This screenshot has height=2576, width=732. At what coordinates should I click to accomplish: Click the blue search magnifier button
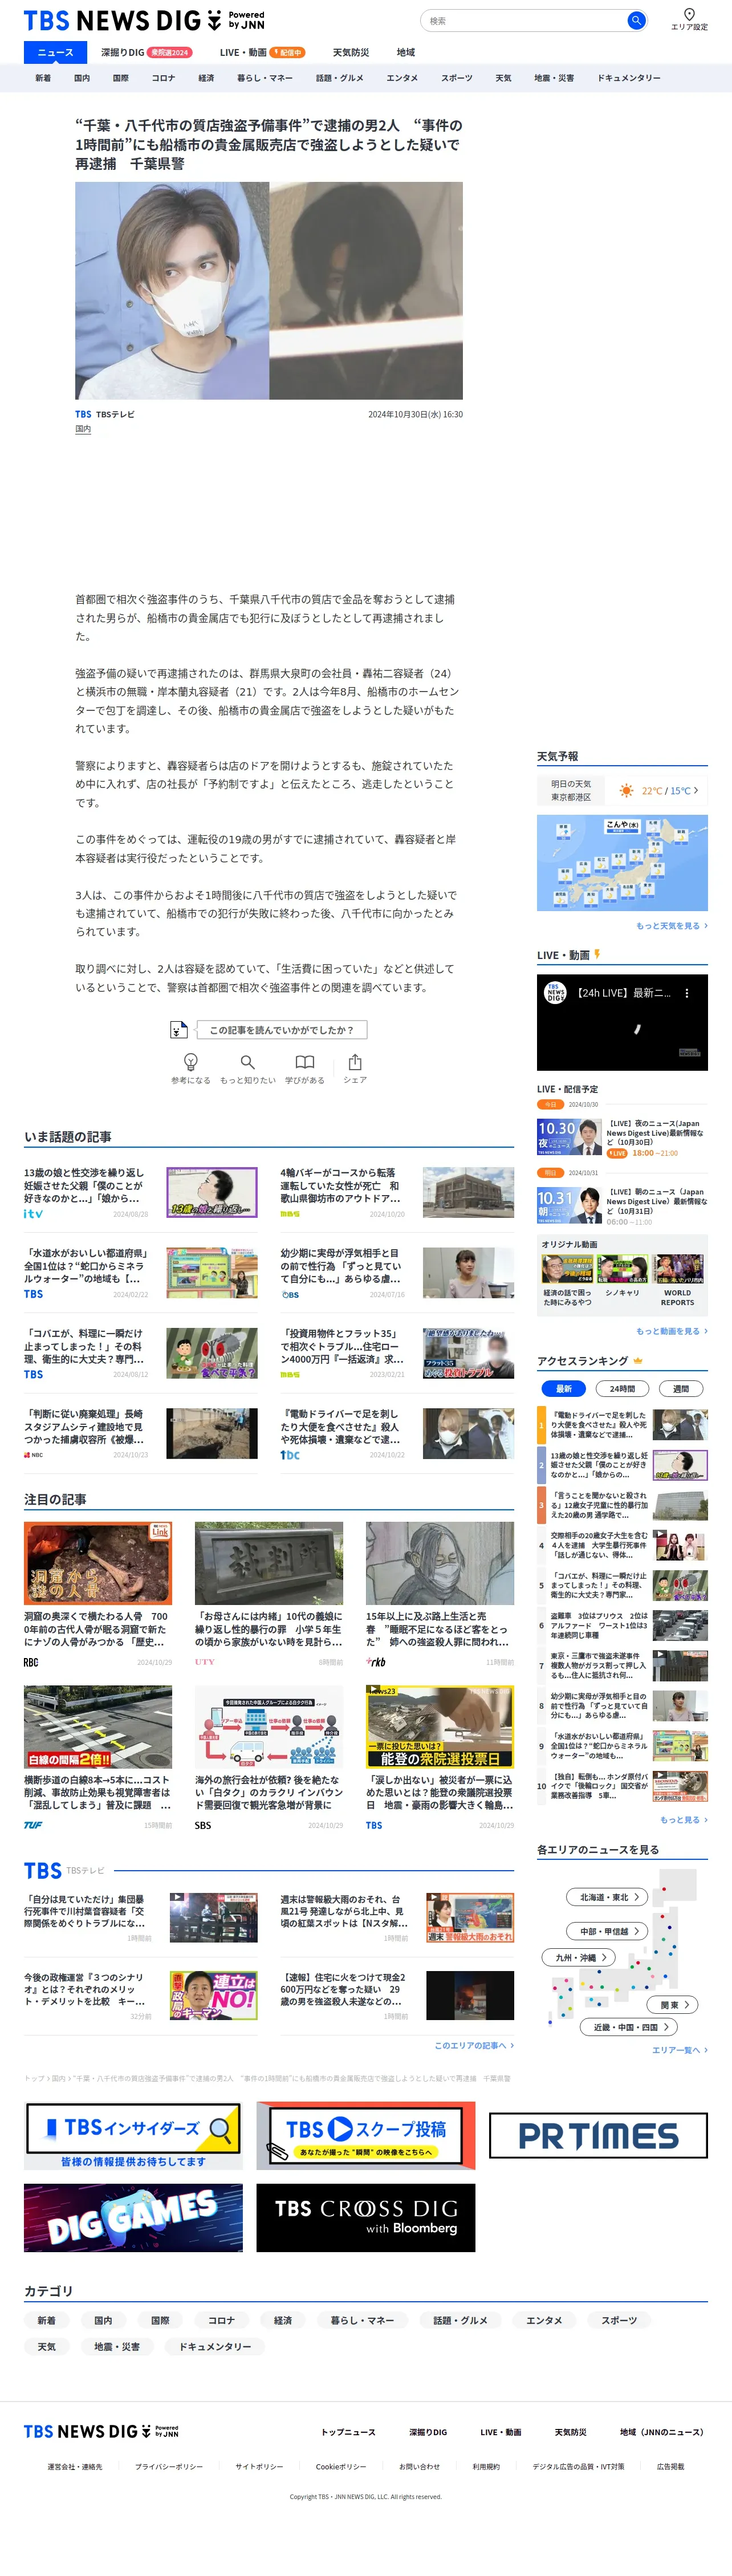(635, 20)
